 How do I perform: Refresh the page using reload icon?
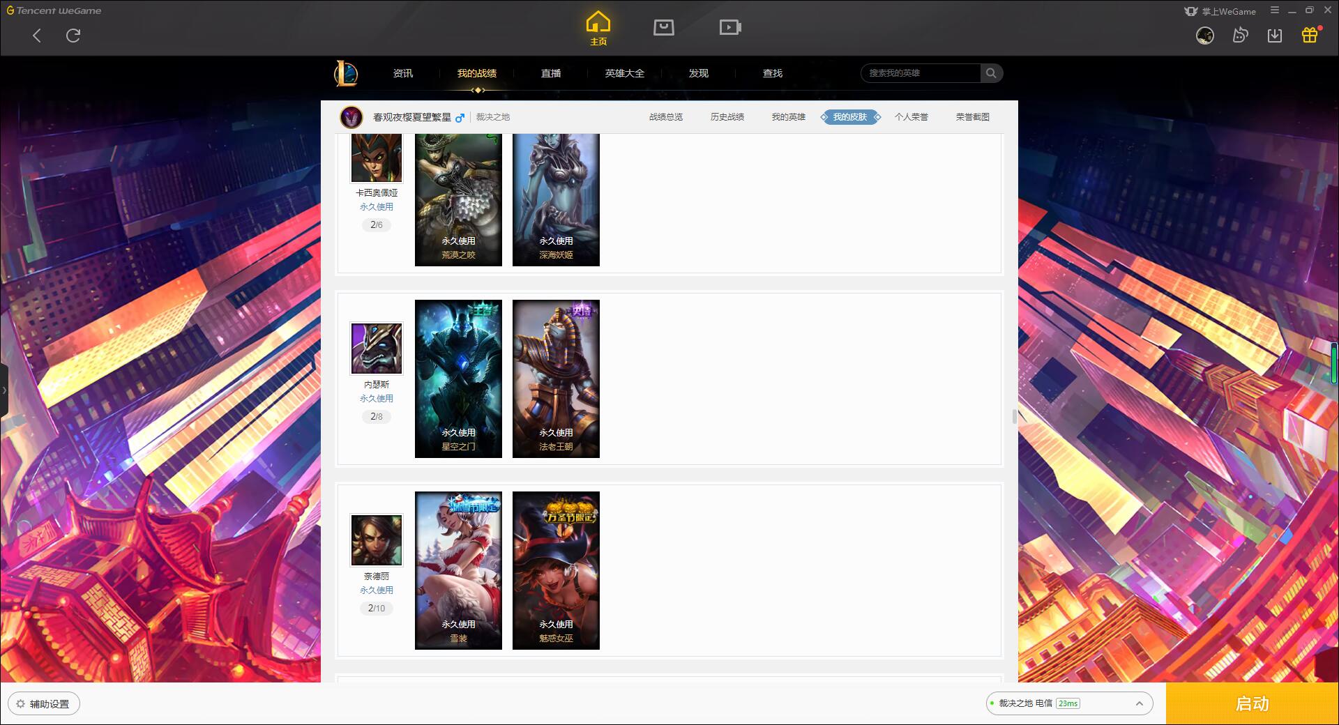click(x=73, y=36)
